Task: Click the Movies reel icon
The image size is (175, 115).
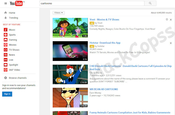Action: [x=5, y=45]
